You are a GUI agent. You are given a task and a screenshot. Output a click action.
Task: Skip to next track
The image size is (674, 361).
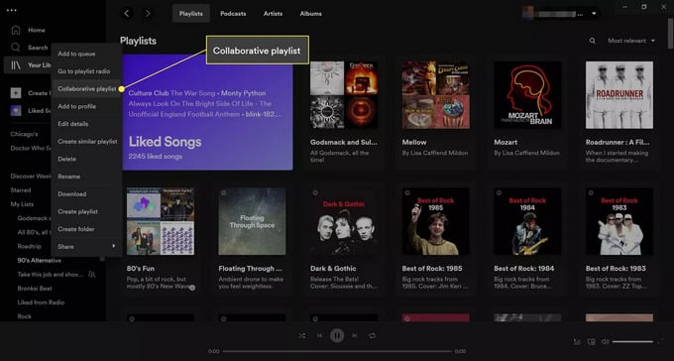click(355, 335)
